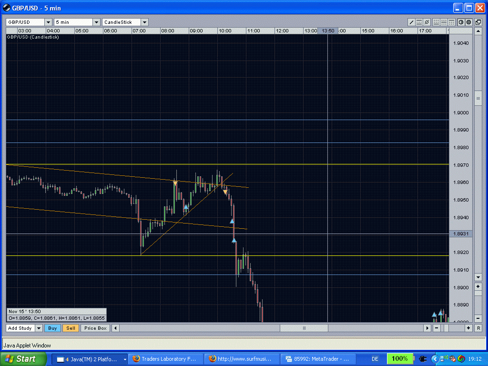488x366 pixels.
Task: Open the GBP/USD symbol dropdown
Action: click(48, 22)
